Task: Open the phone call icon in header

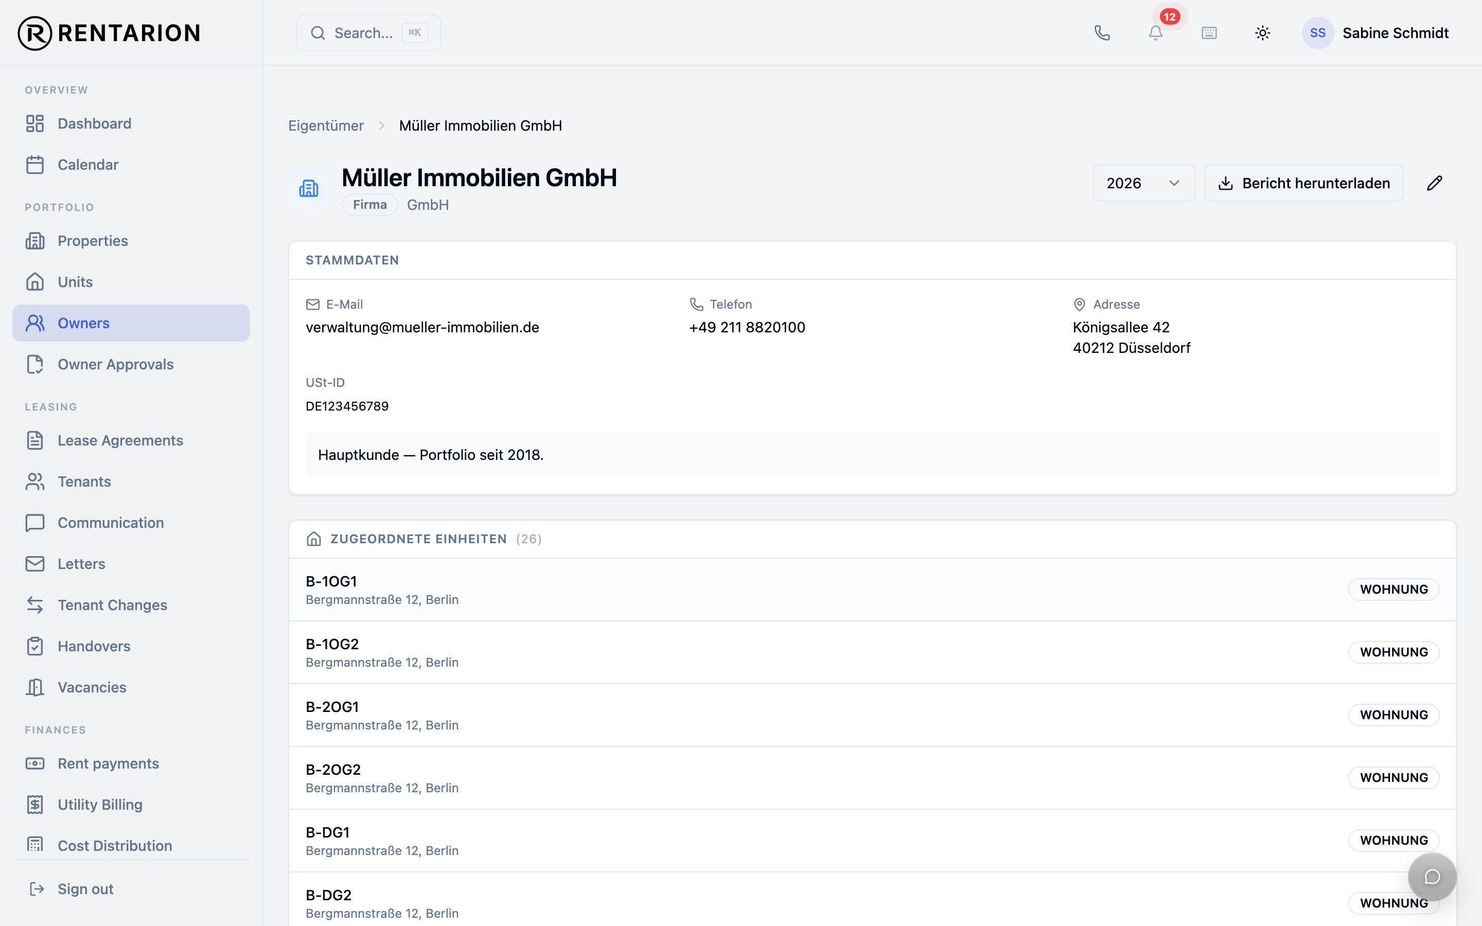Action: point(1102,33)
